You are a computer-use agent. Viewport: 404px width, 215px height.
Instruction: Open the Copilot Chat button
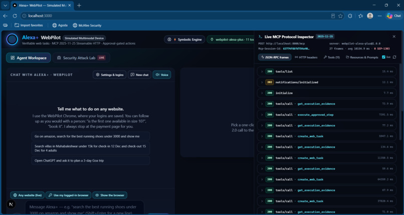point(393,16)
